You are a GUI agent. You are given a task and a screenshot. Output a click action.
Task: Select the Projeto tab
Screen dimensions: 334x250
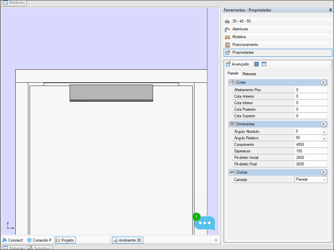(65, 240)
